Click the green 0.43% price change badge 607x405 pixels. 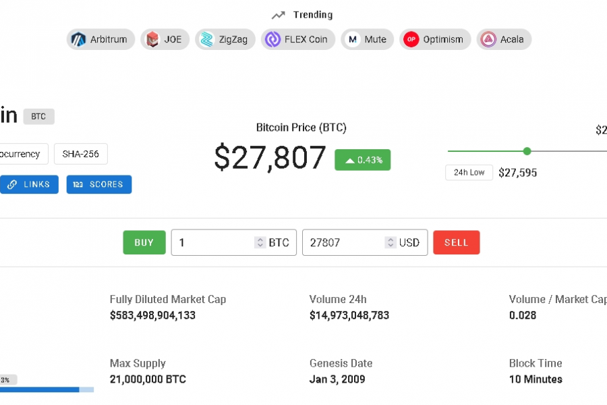point(363,160)
